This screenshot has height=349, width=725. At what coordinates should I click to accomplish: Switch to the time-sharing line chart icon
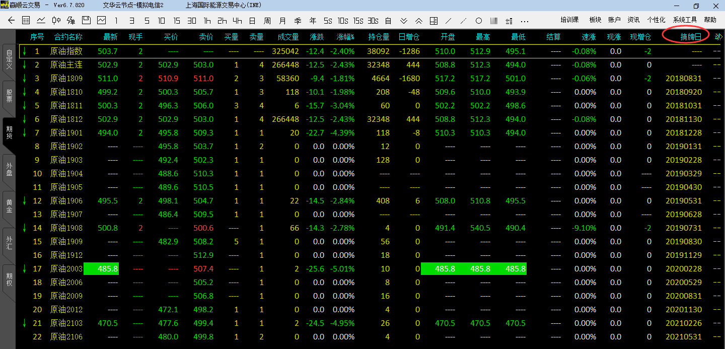(41, 21)
